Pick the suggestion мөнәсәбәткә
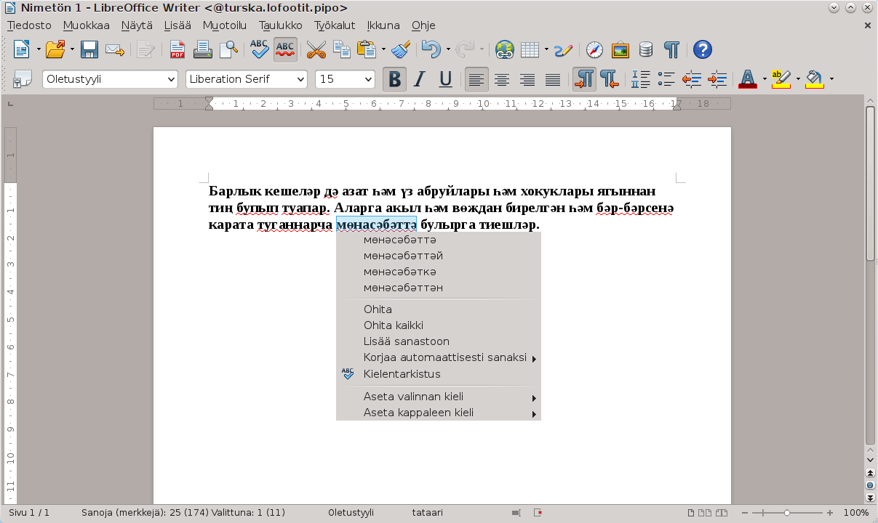878x523 pixels. pos(439,272)
